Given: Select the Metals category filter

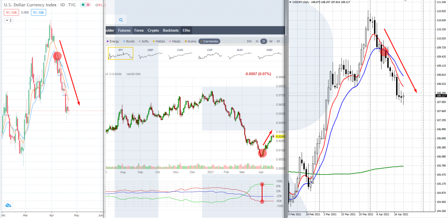Looking at the screenshot, I should pyautogui.click(x=159, y=41).
